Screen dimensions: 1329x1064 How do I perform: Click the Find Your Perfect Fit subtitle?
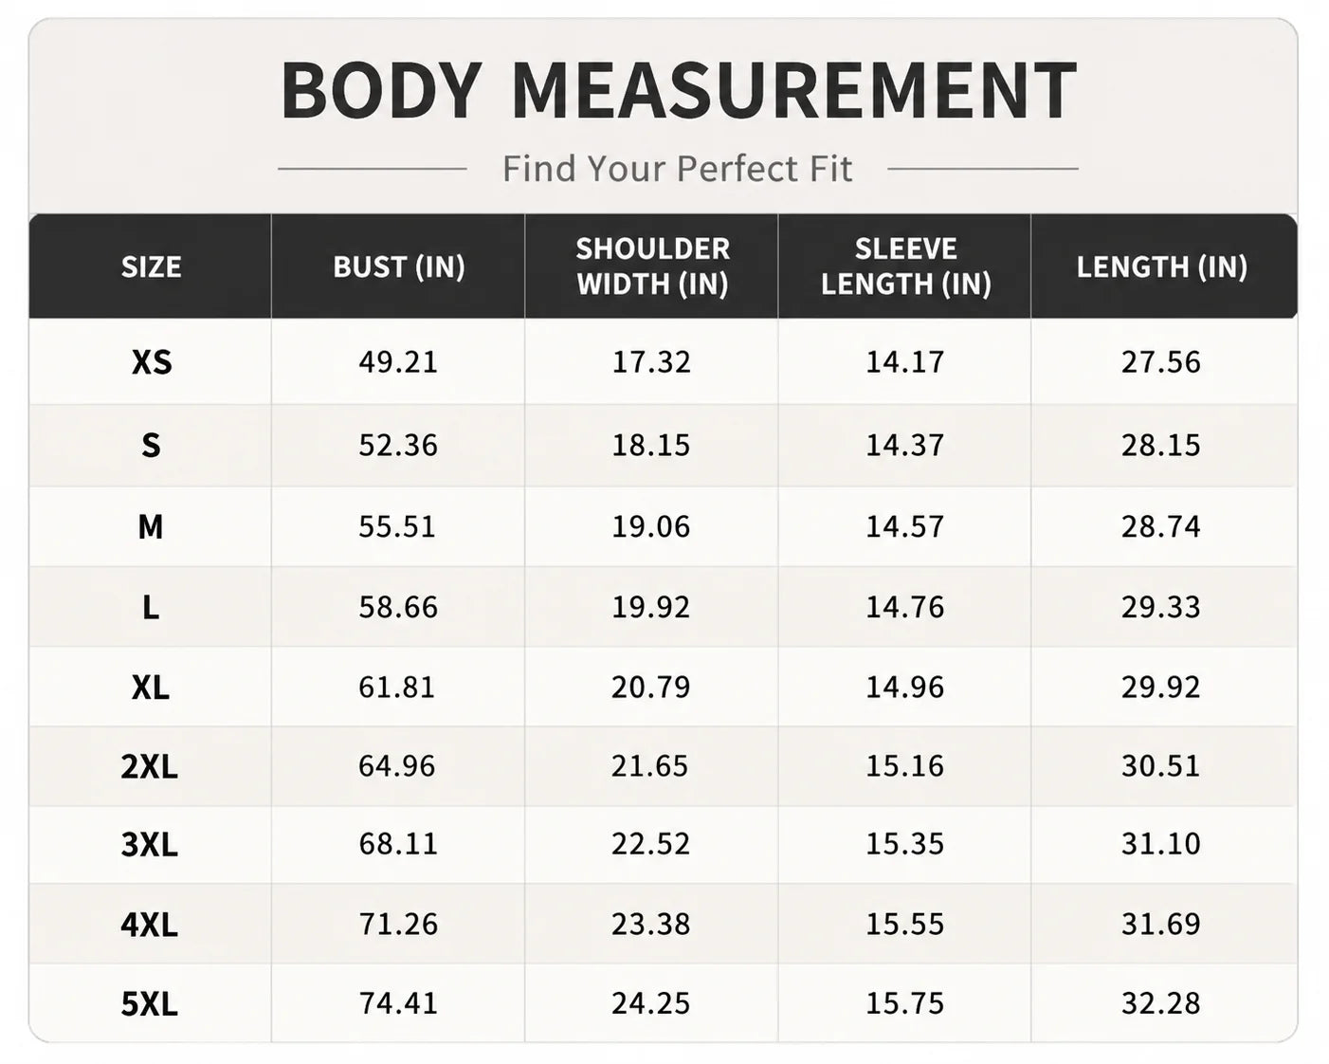pos(678,169)
